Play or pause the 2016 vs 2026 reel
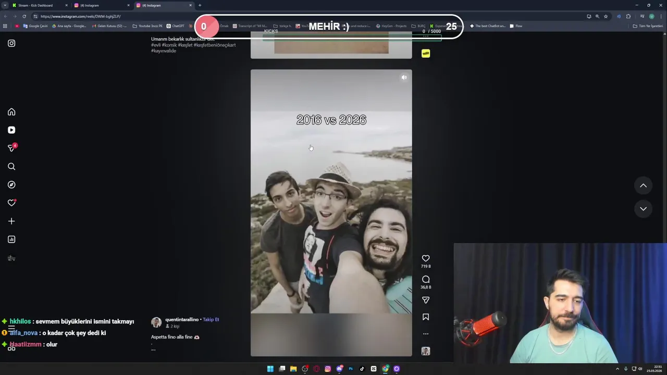The height and width of the screenshot is (375, 667). pos(331,213)
